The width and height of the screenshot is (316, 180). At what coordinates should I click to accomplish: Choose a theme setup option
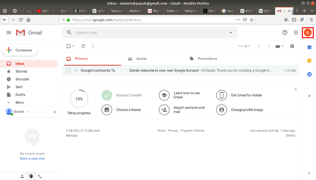point(121,110)
